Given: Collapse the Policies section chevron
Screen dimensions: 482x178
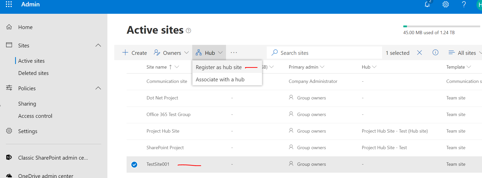Looking at the screenshot, I should point(98,88).
